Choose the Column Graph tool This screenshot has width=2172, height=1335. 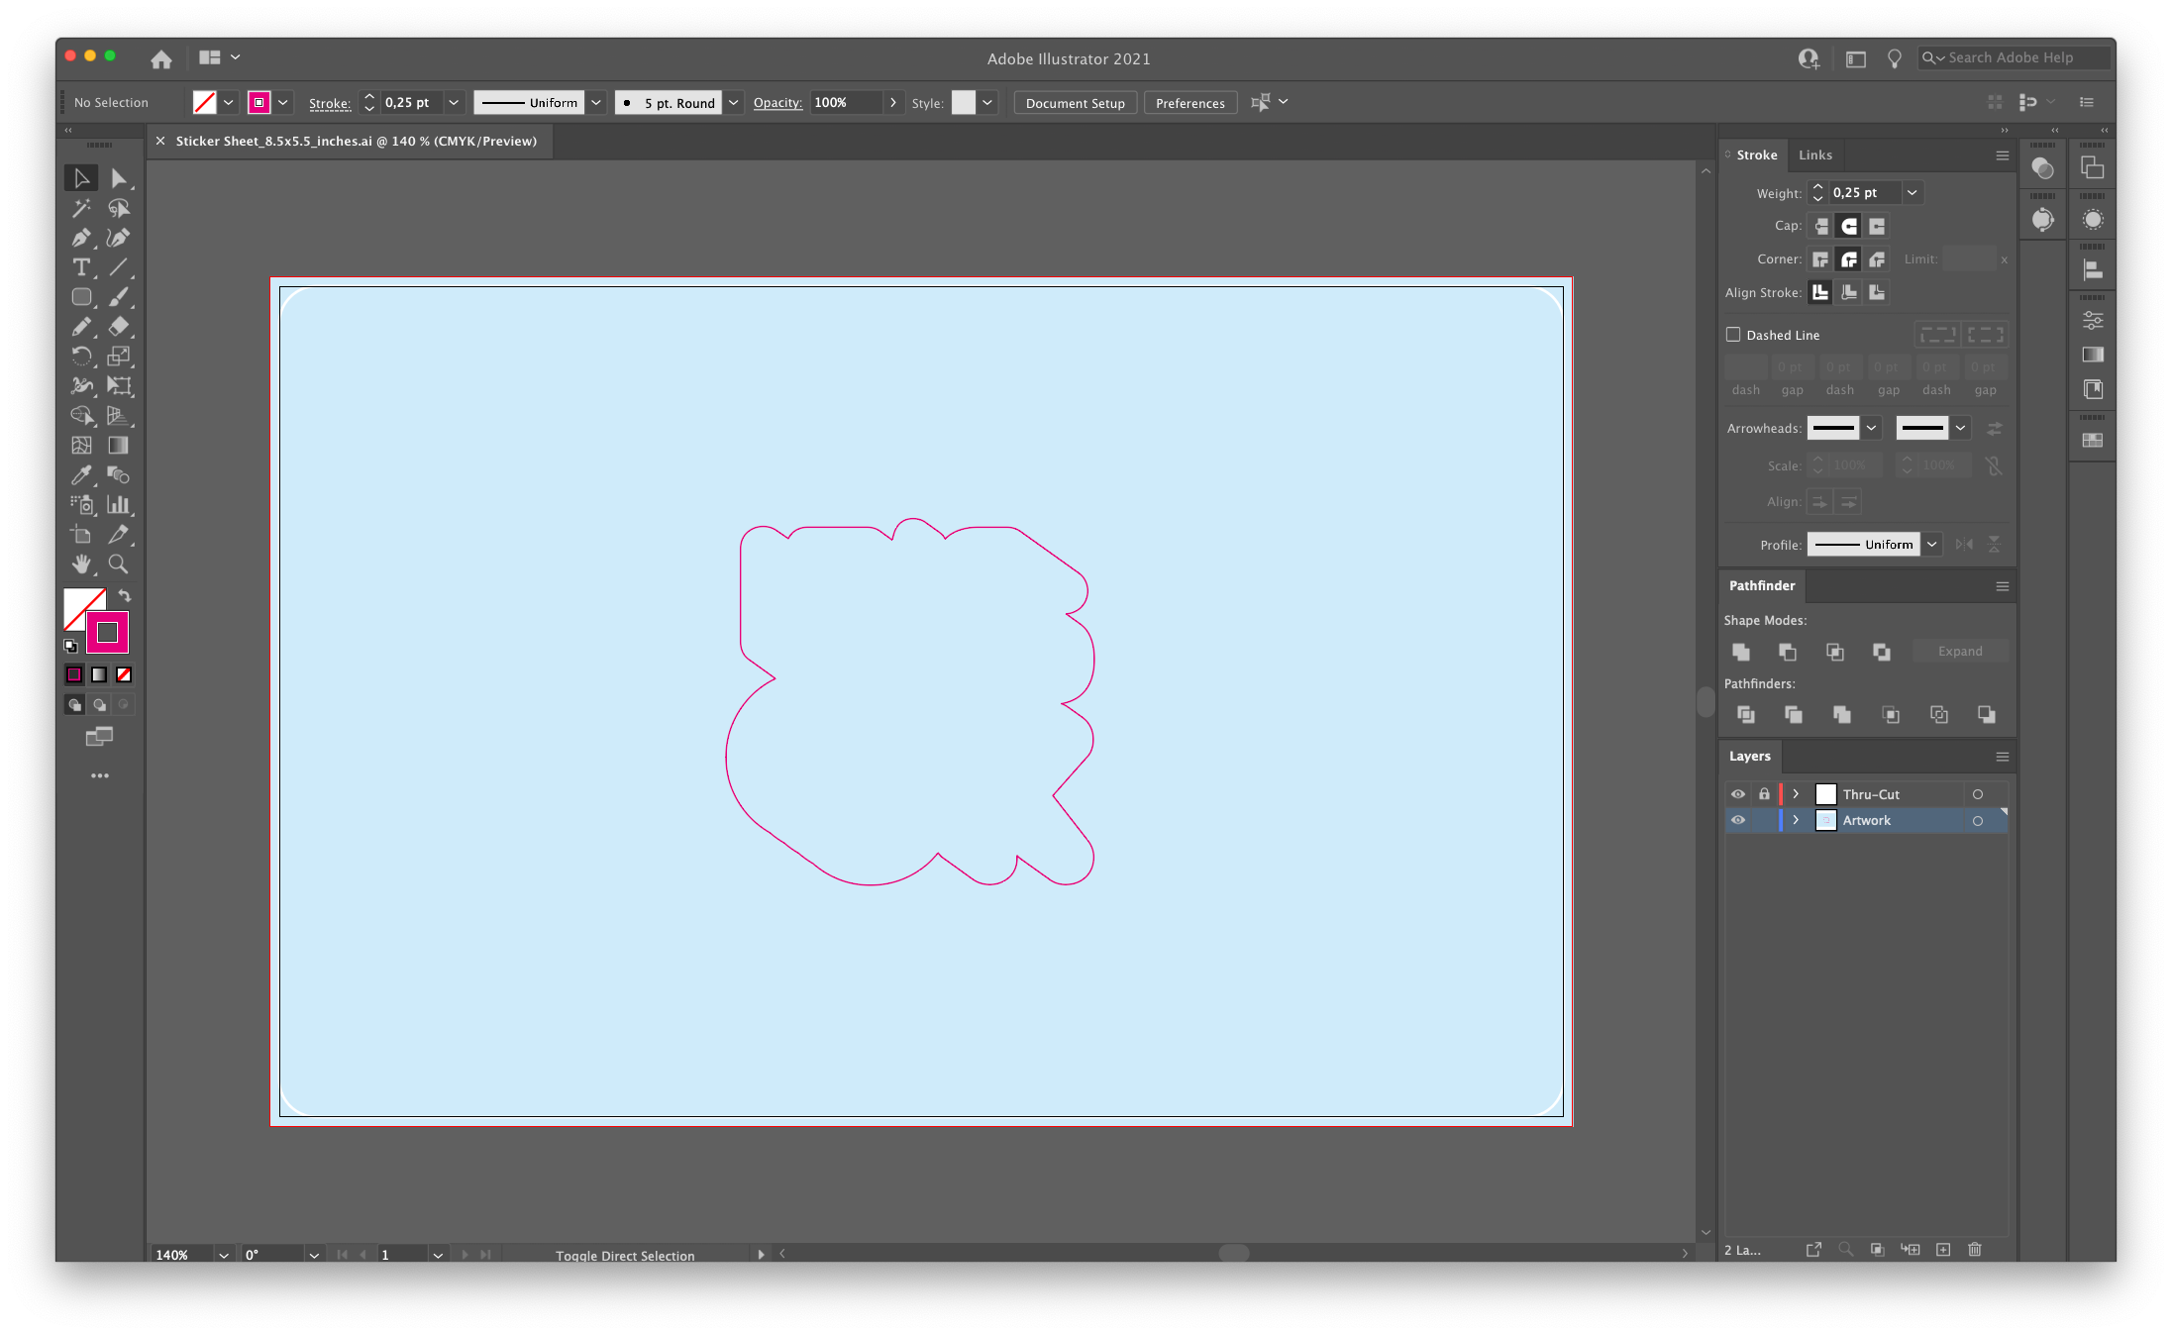(x=119, y=505)
